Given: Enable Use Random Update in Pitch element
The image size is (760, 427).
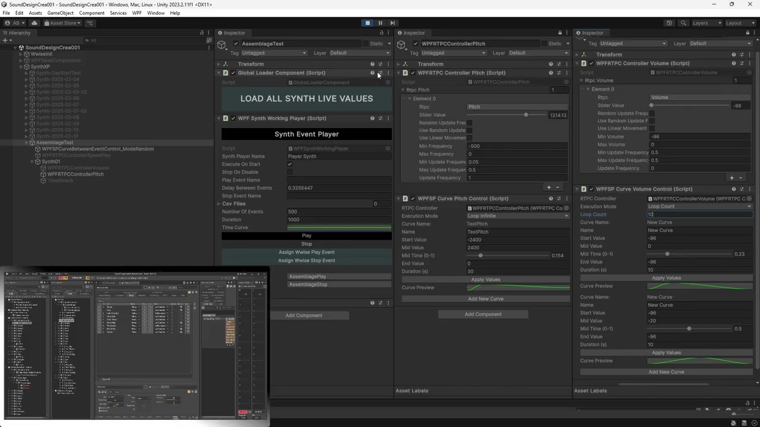Looking at the screenshot, I should pyautogui.click(x=469, y=130).
